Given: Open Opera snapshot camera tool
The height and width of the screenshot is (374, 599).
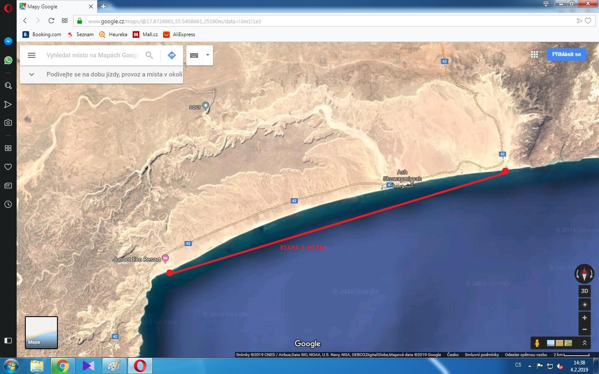Looking at the screenshot, I should tap(8, 123).
